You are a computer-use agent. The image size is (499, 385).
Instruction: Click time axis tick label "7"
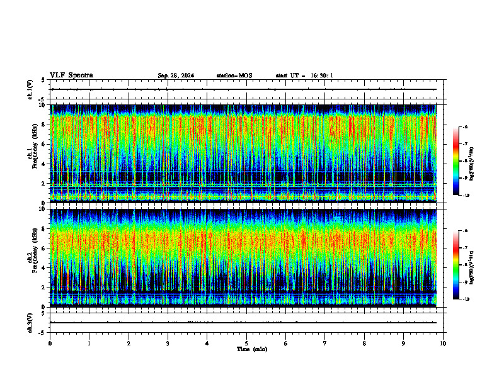(325, 343)
